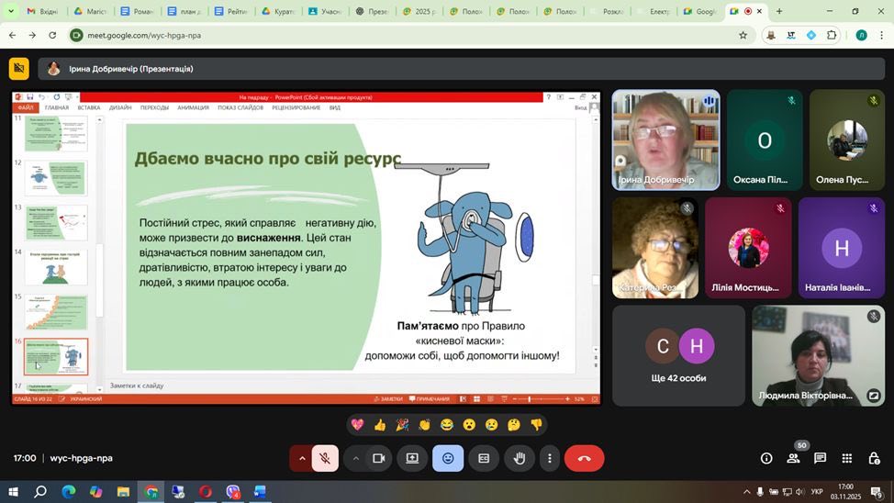Click the present screen button
Image resolution: width=894 pixels, height=503 pixels.
(x=412, y=458)
